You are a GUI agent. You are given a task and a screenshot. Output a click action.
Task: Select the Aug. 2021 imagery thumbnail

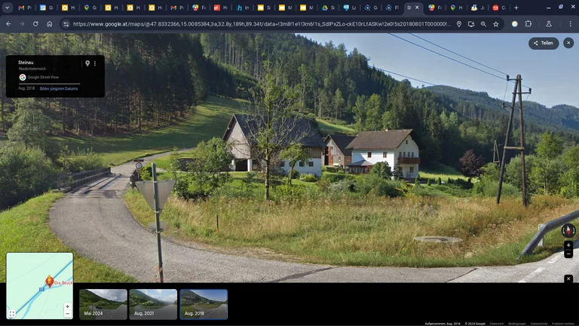(x=153, y=303)
